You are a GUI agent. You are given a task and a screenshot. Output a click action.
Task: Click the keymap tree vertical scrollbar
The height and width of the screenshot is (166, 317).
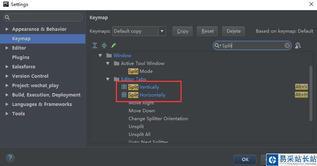(x=311, y=94)
